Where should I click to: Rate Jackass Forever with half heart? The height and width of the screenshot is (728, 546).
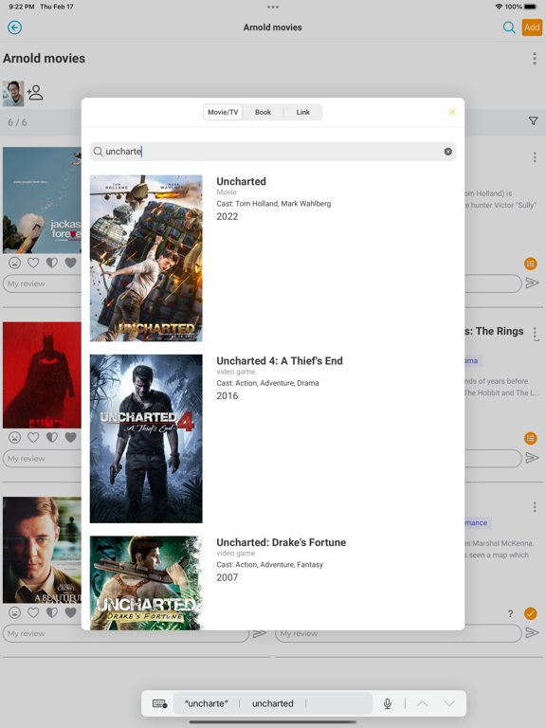[x=52, y=263]
